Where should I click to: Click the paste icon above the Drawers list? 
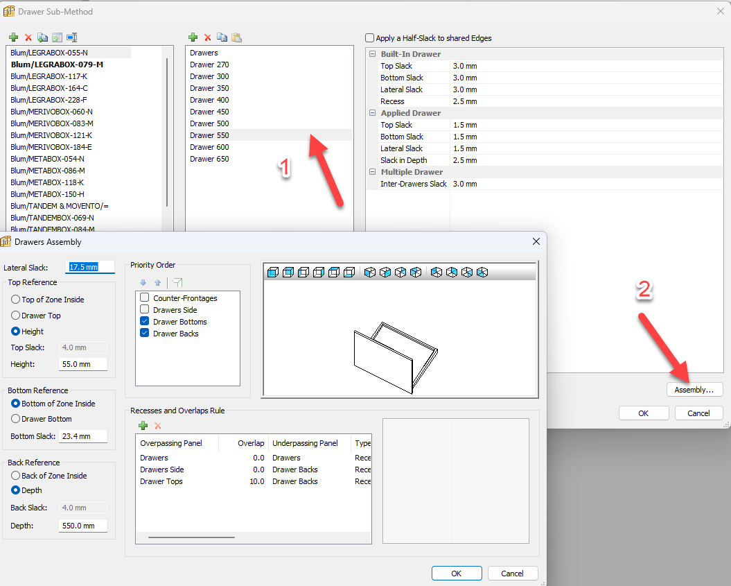tap(236, 37)
